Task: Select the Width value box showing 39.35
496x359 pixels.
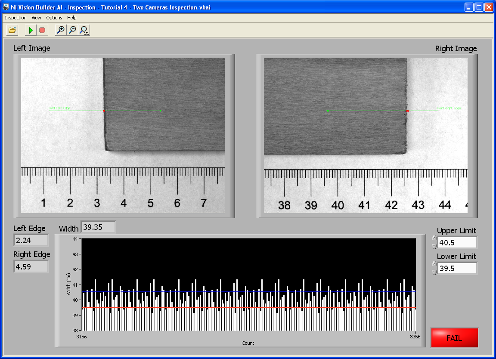Action: pos(98,227)
